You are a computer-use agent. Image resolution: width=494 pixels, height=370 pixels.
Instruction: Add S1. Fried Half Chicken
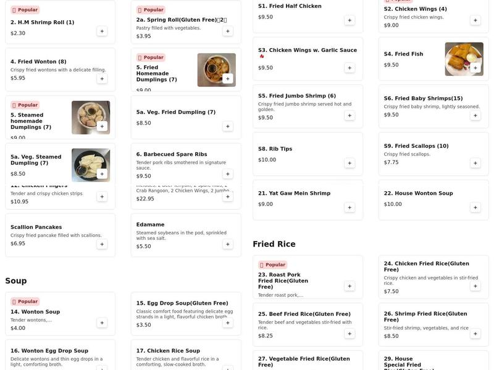coord(350,20)
